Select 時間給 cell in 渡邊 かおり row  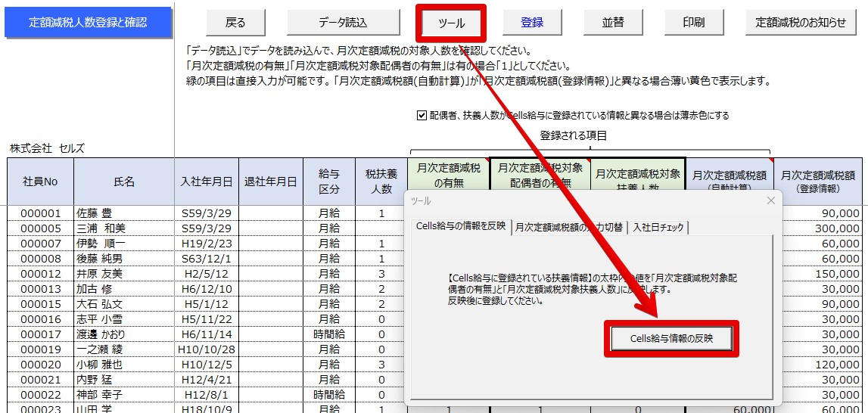[x=329, y=334]
